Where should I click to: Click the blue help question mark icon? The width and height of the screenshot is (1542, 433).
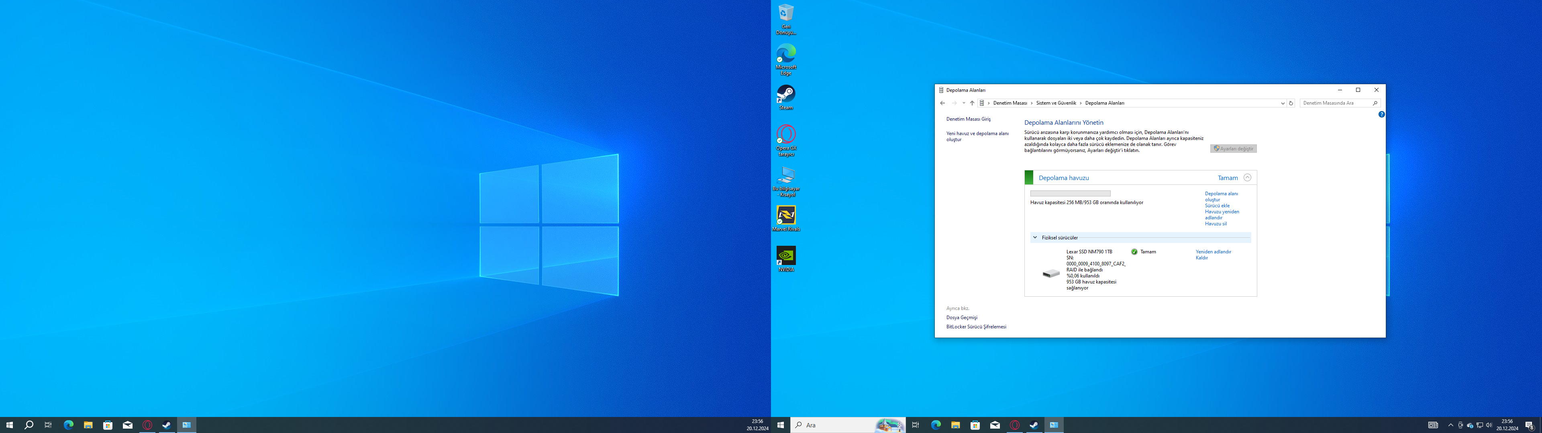(1381, 114)
